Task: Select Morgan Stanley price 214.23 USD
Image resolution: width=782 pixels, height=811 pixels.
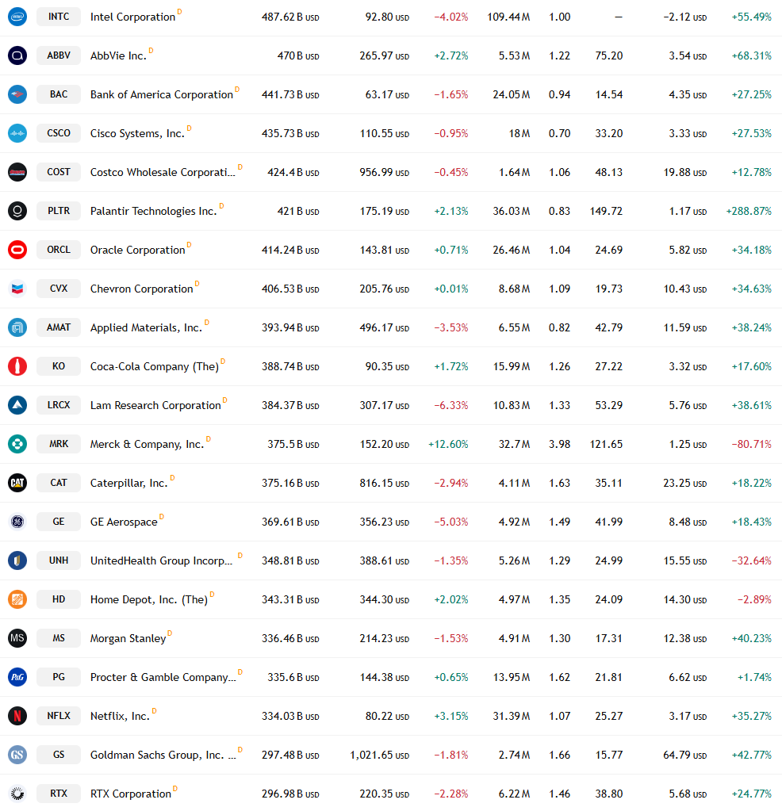Action: click(384, 638)
